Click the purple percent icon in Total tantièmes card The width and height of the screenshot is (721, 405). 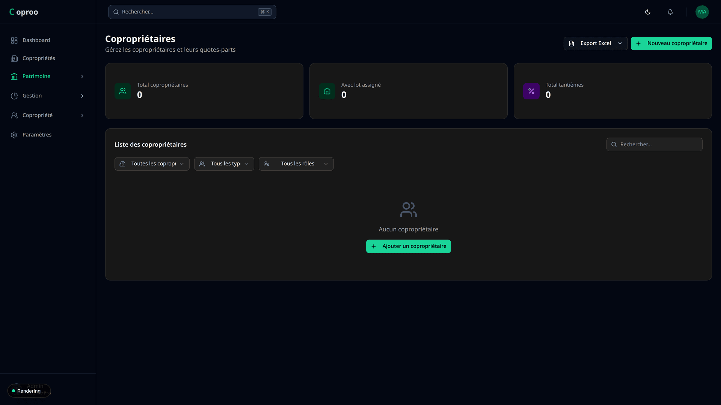click(x=531, y=91)
